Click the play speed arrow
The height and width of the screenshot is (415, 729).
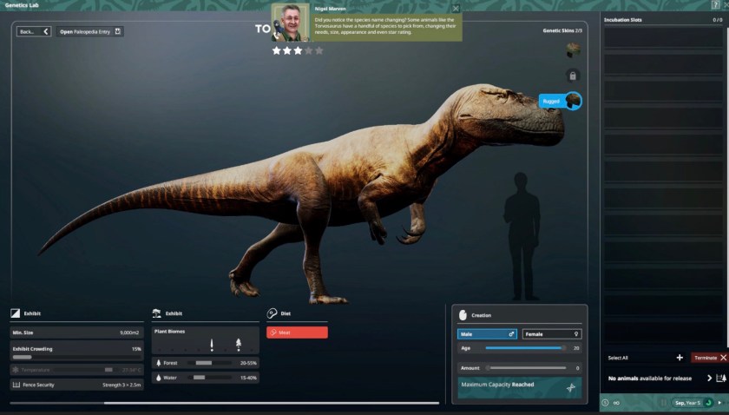(719, 403)
